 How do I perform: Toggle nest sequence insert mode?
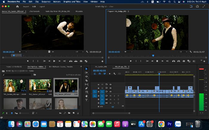95,73
